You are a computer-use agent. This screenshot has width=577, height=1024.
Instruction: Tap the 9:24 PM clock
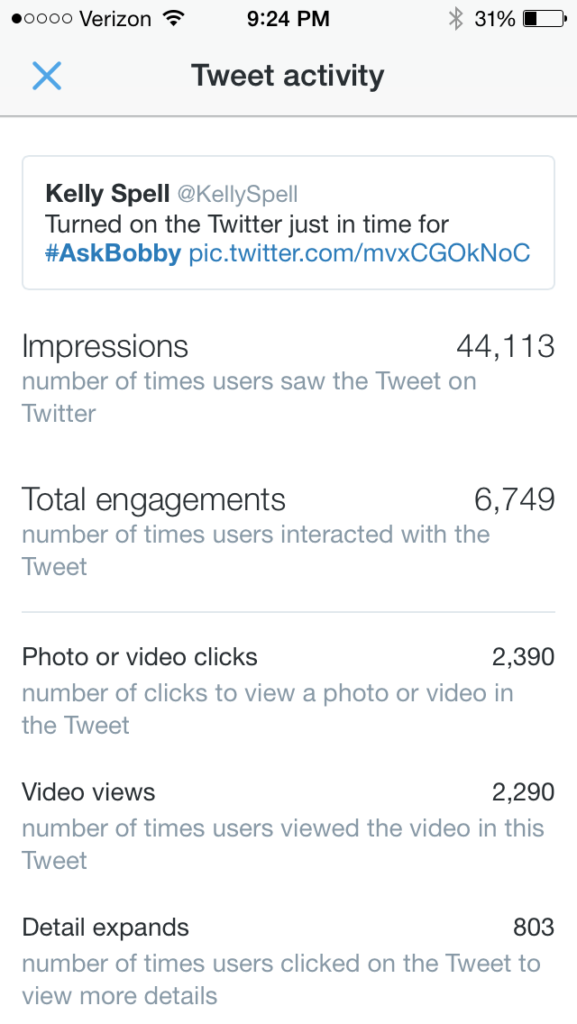288,19
